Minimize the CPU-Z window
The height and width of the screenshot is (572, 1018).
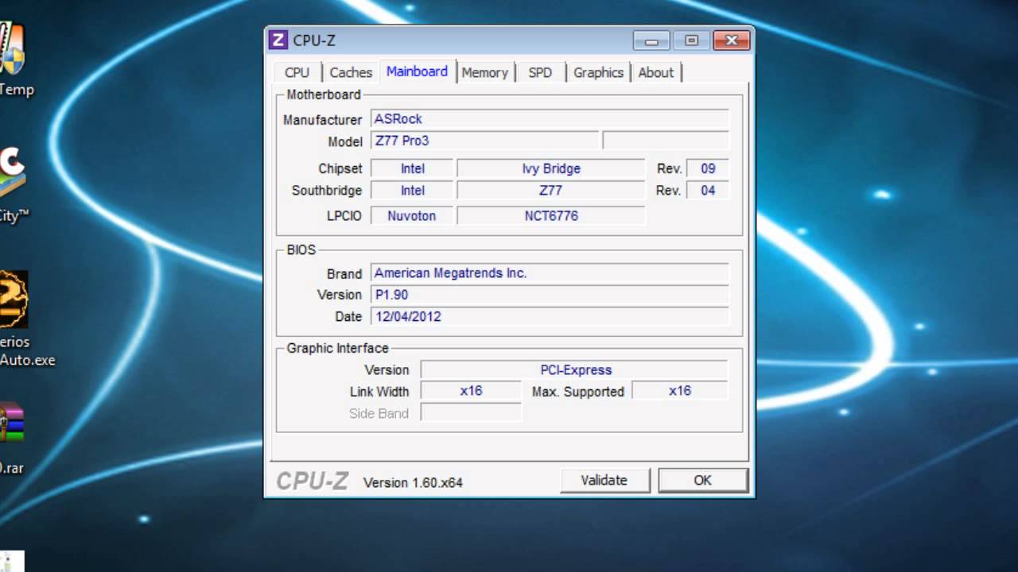[x=652, y=41]
